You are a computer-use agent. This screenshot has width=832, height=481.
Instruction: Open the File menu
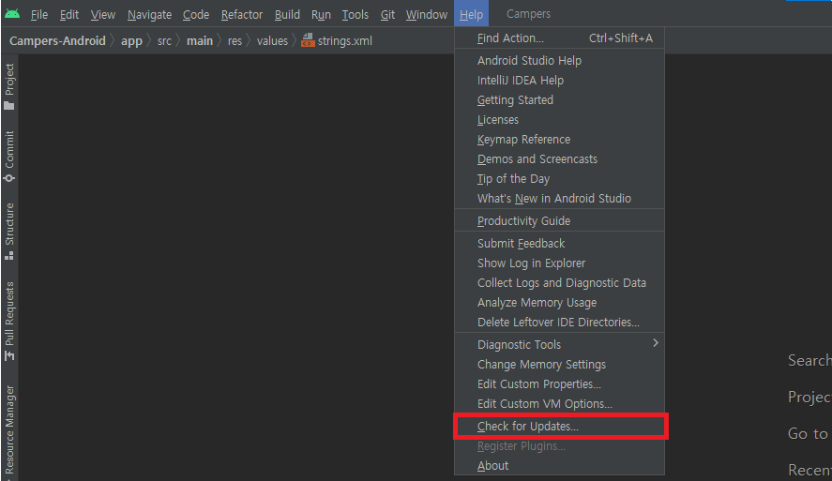point(39,14)
